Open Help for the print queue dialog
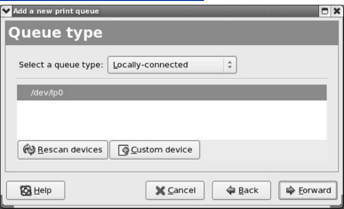 click(36, 190)
